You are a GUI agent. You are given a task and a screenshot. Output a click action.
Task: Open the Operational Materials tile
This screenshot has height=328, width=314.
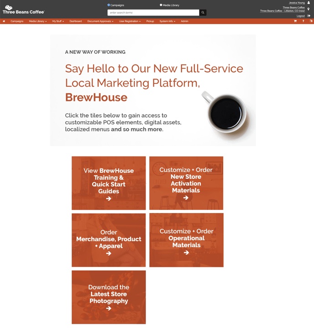186,240
